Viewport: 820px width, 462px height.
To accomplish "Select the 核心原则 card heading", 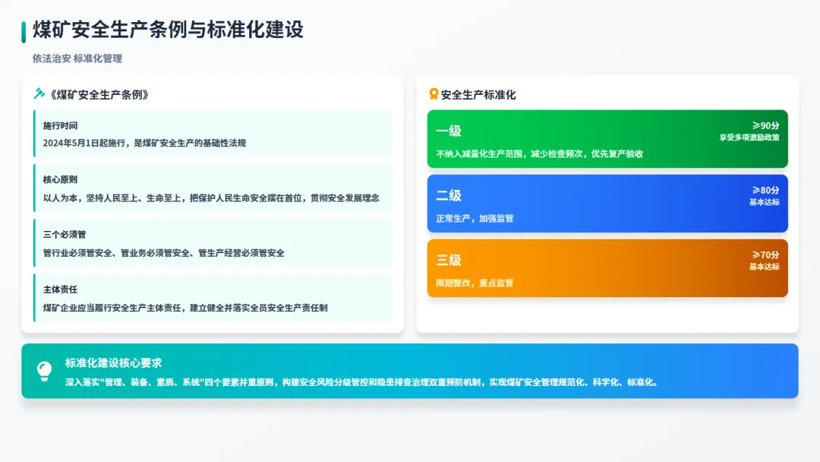I will (60, 179).
